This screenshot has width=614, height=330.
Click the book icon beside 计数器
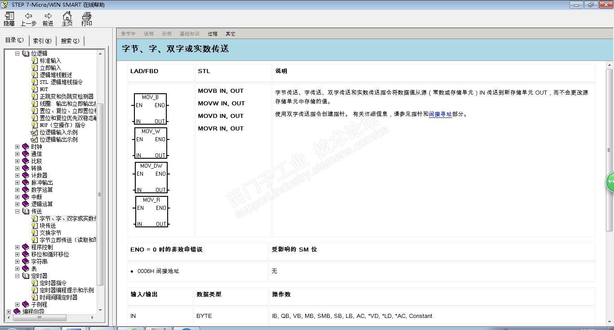pyautogui.click(x=26, y=175)
